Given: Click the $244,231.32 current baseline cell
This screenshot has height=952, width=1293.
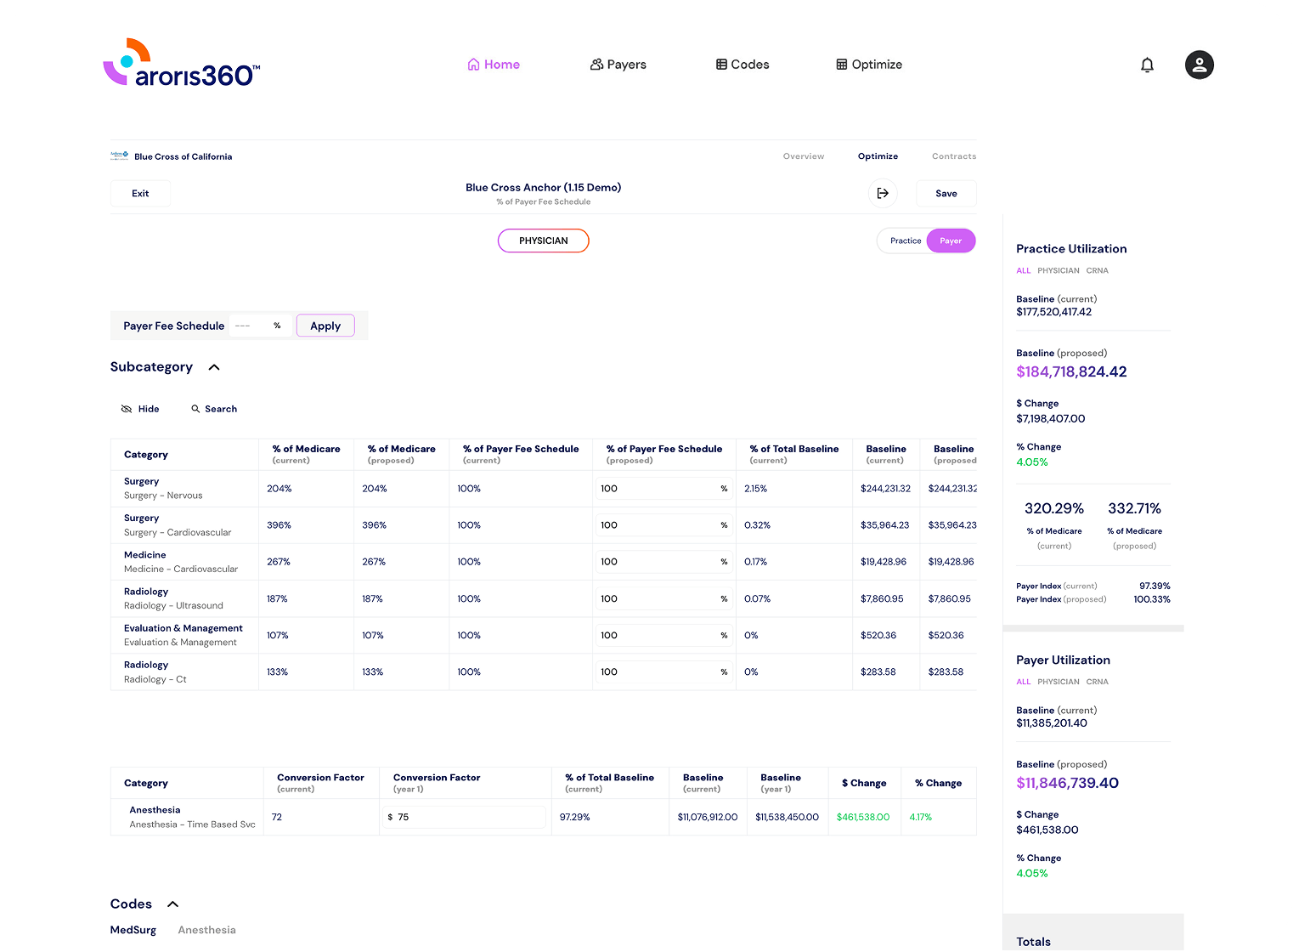Looking at the screenshot, I should click(x=885, y=489).
